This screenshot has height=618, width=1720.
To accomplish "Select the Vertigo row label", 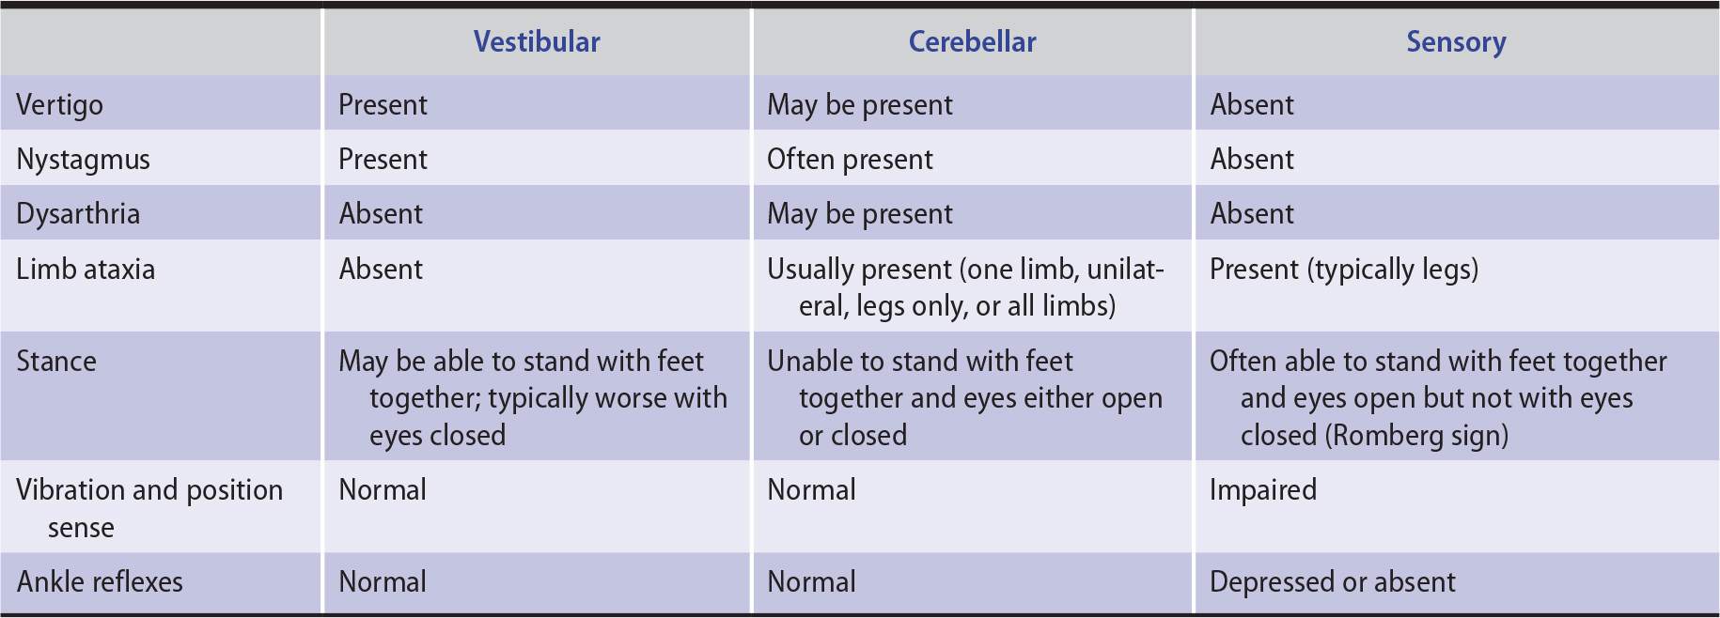I will (x=60, y=104).
